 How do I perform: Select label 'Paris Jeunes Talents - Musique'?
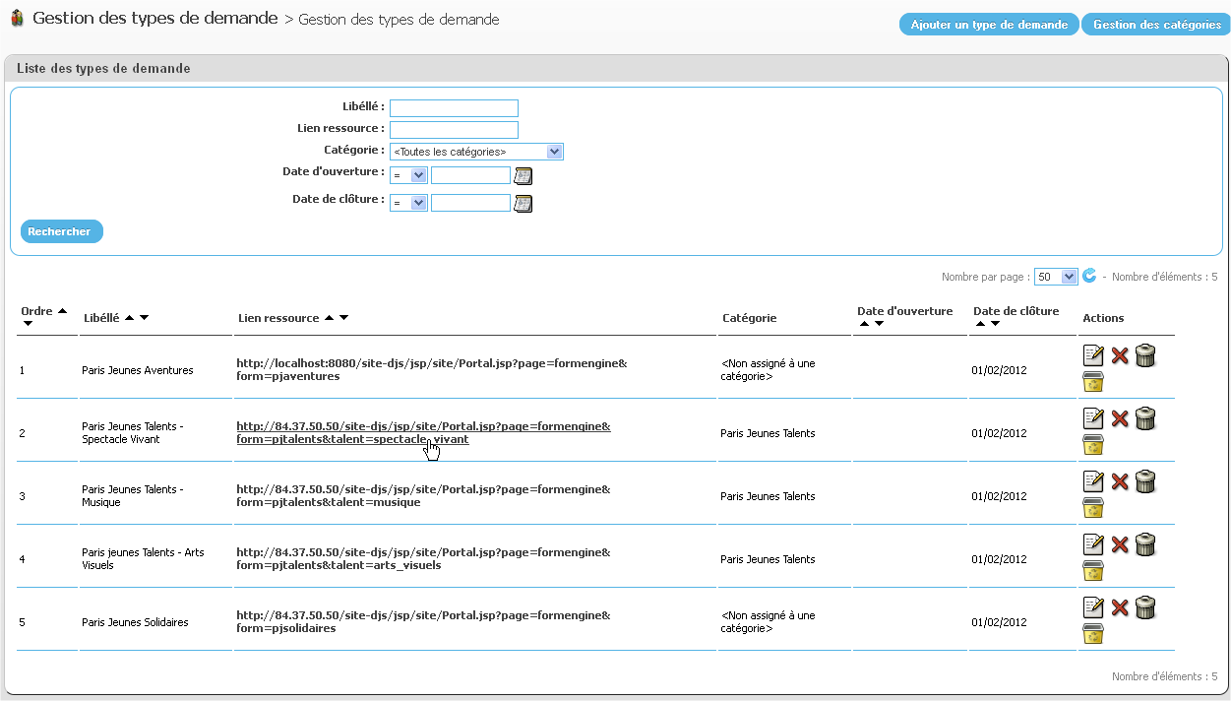coord(133,496)
